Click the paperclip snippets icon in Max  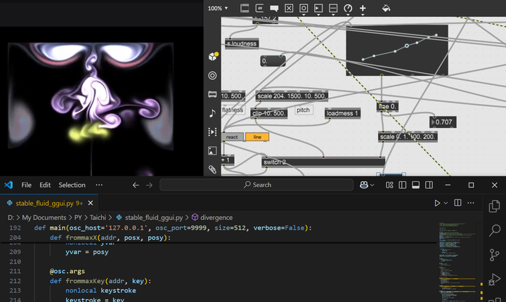(x=212, y=169)
